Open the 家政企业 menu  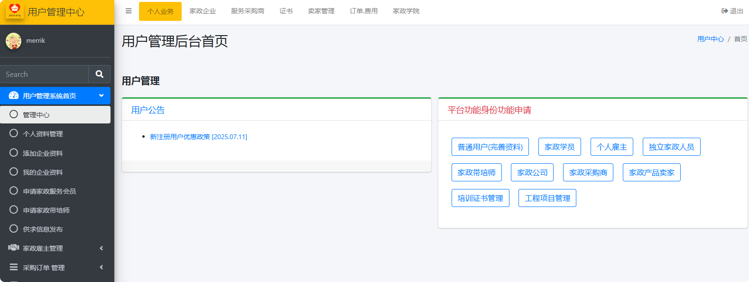coord(203,11)
